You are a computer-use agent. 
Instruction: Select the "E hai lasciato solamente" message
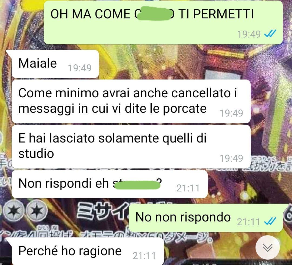pyautogui.click(x=131, y=147)
